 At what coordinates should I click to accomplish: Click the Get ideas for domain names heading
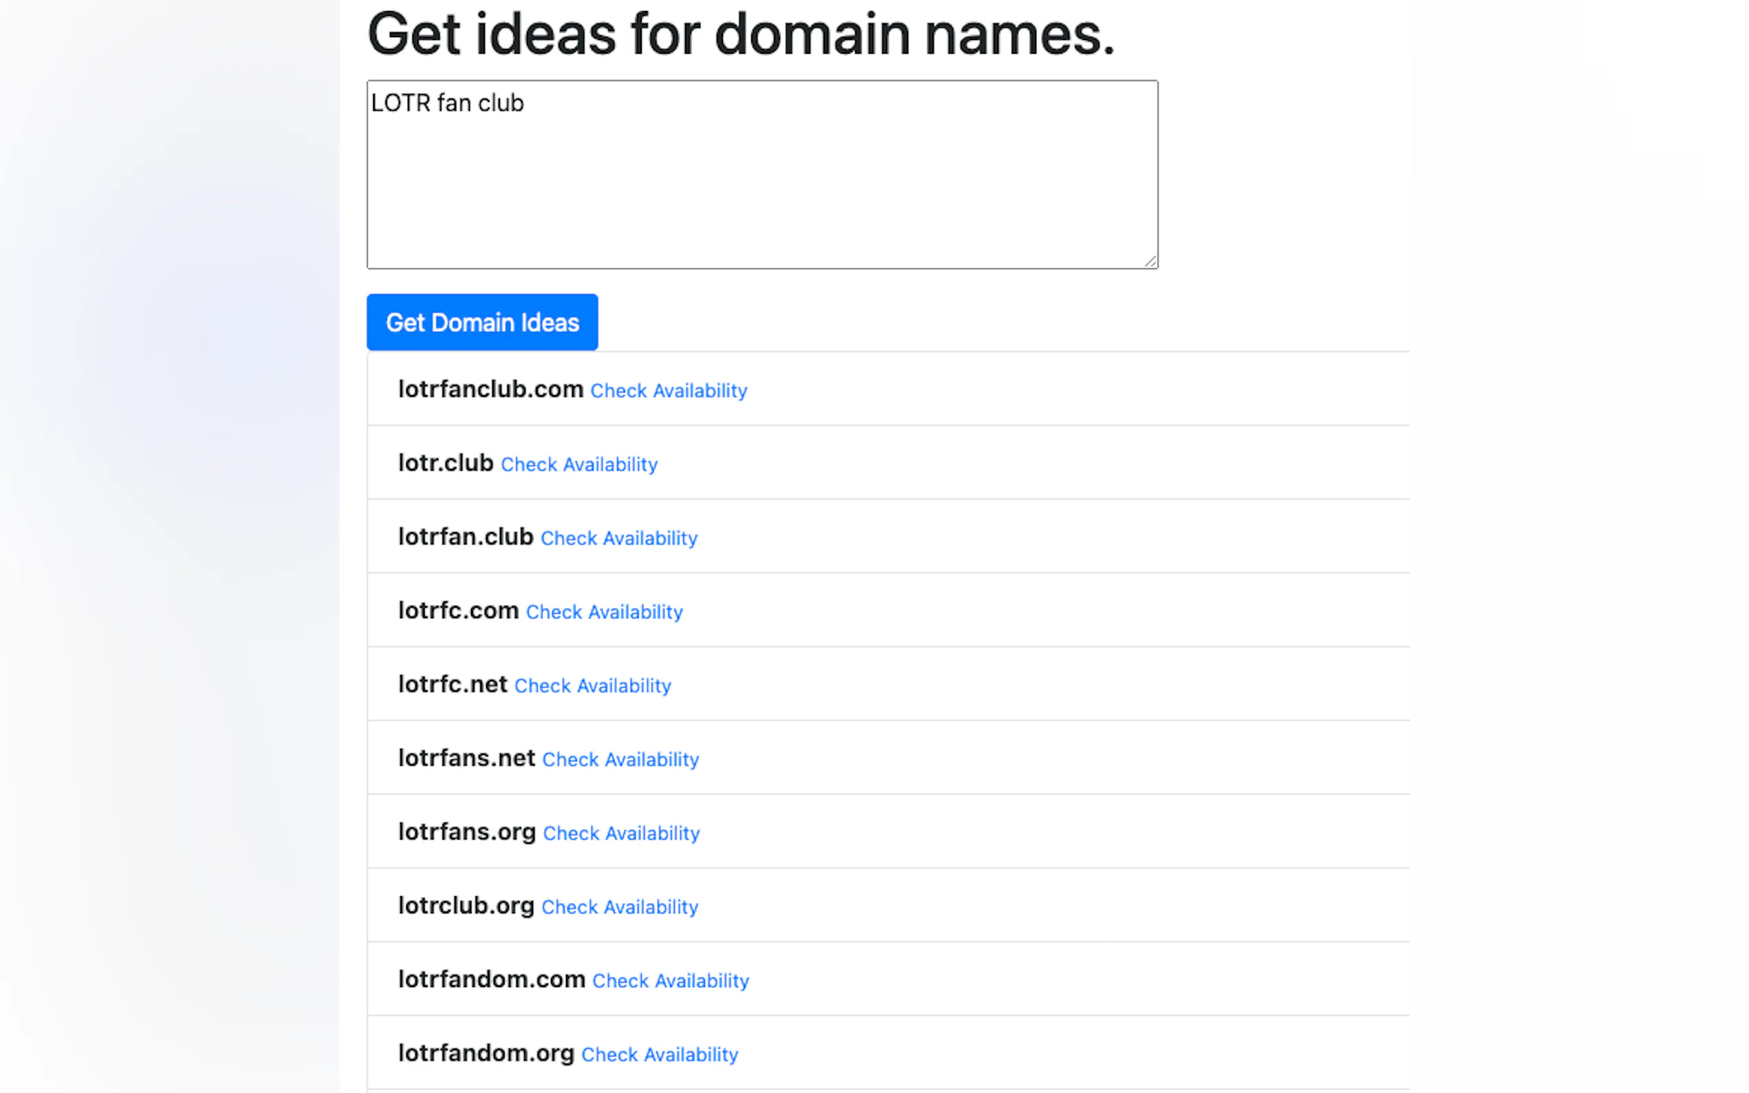(x=740, y=34)
